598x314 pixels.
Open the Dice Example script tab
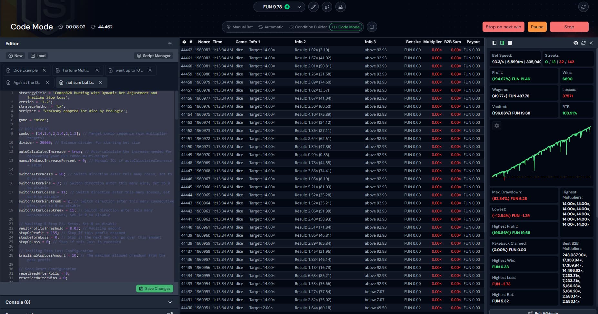tap(25, 70)
